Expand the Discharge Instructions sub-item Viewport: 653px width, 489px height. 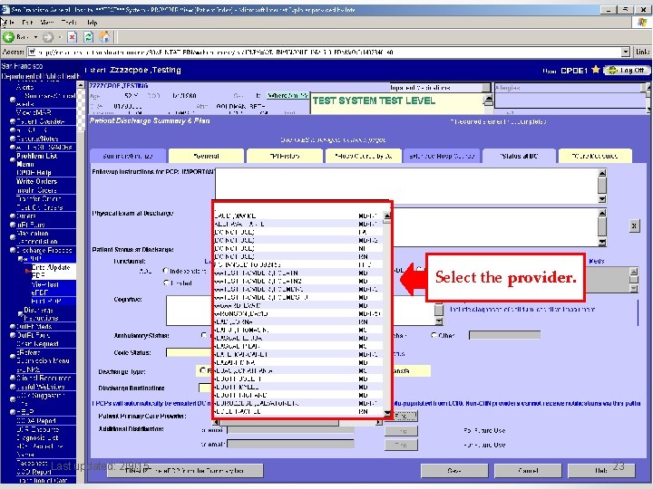[x=20, y=312]
